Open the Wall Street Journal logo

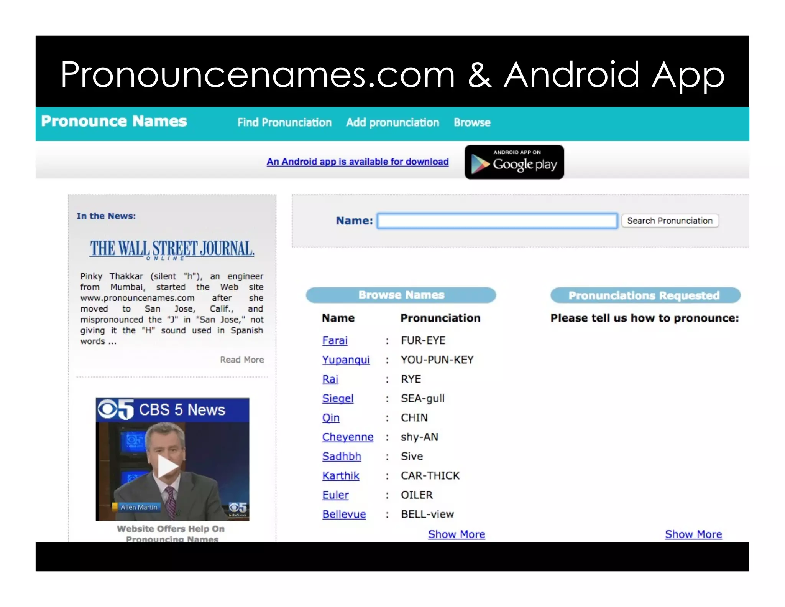coord(172,250)
